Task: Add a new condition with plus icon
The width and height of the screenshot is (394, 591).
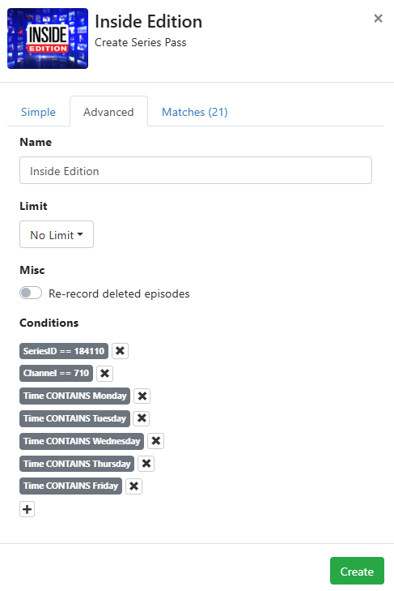Action: [27, 509]
